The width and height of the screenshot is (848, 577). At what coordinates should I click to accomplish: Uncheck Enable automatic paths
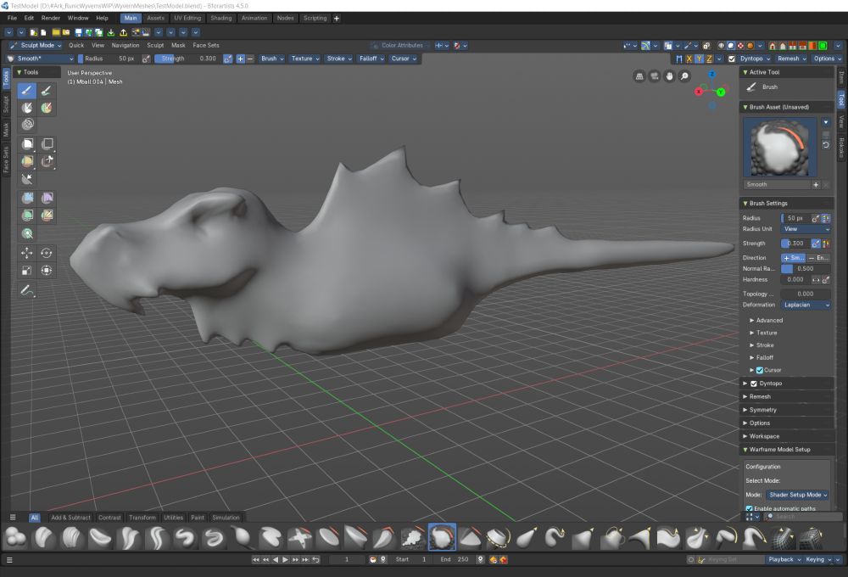(749, 508)
